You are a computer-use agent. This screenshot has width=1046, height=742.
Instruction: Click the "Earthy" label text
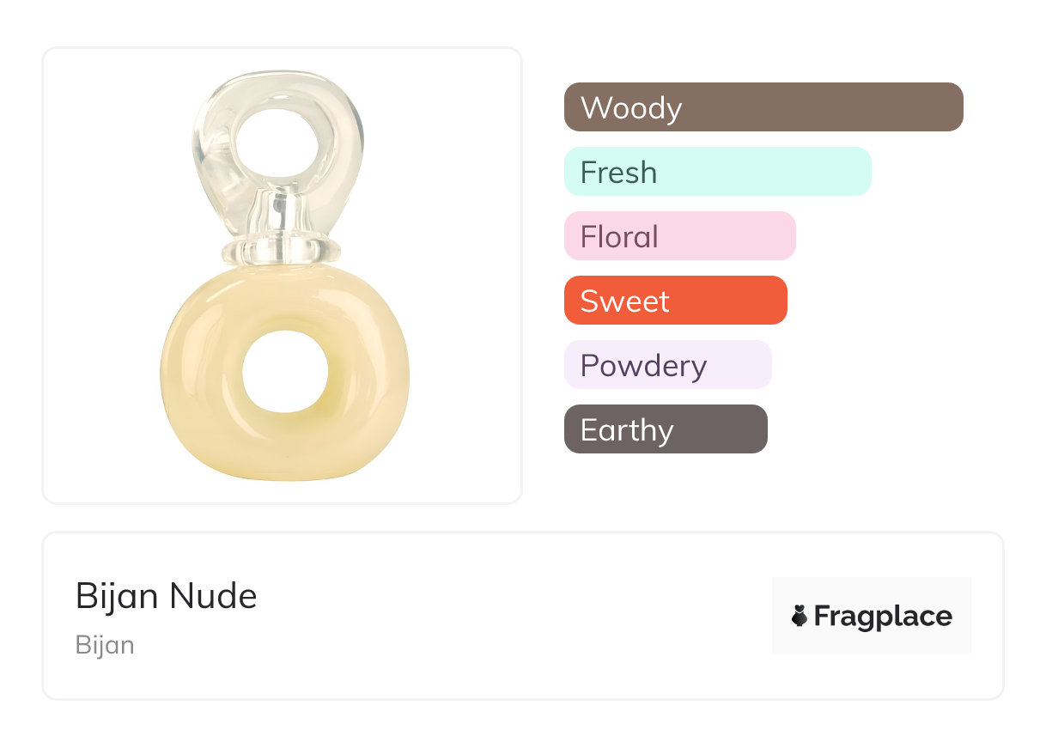pos(627,430)
